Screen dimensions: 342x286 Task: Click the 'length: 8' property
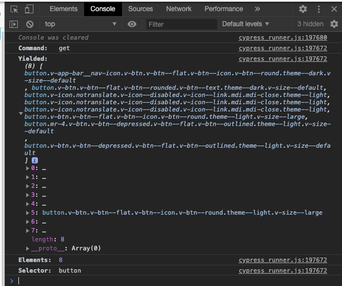click(x=48, y=240)
